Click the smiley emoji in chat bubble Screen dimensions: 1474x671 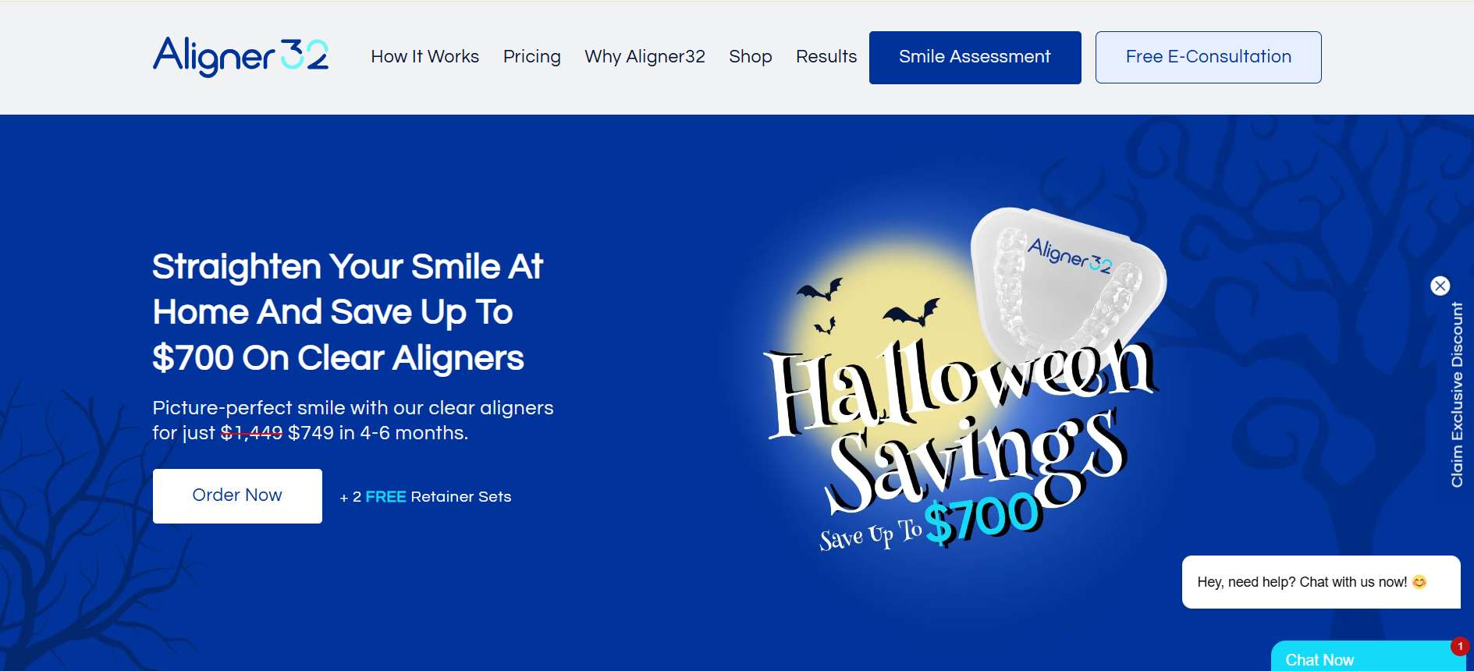coord(1419,582)
